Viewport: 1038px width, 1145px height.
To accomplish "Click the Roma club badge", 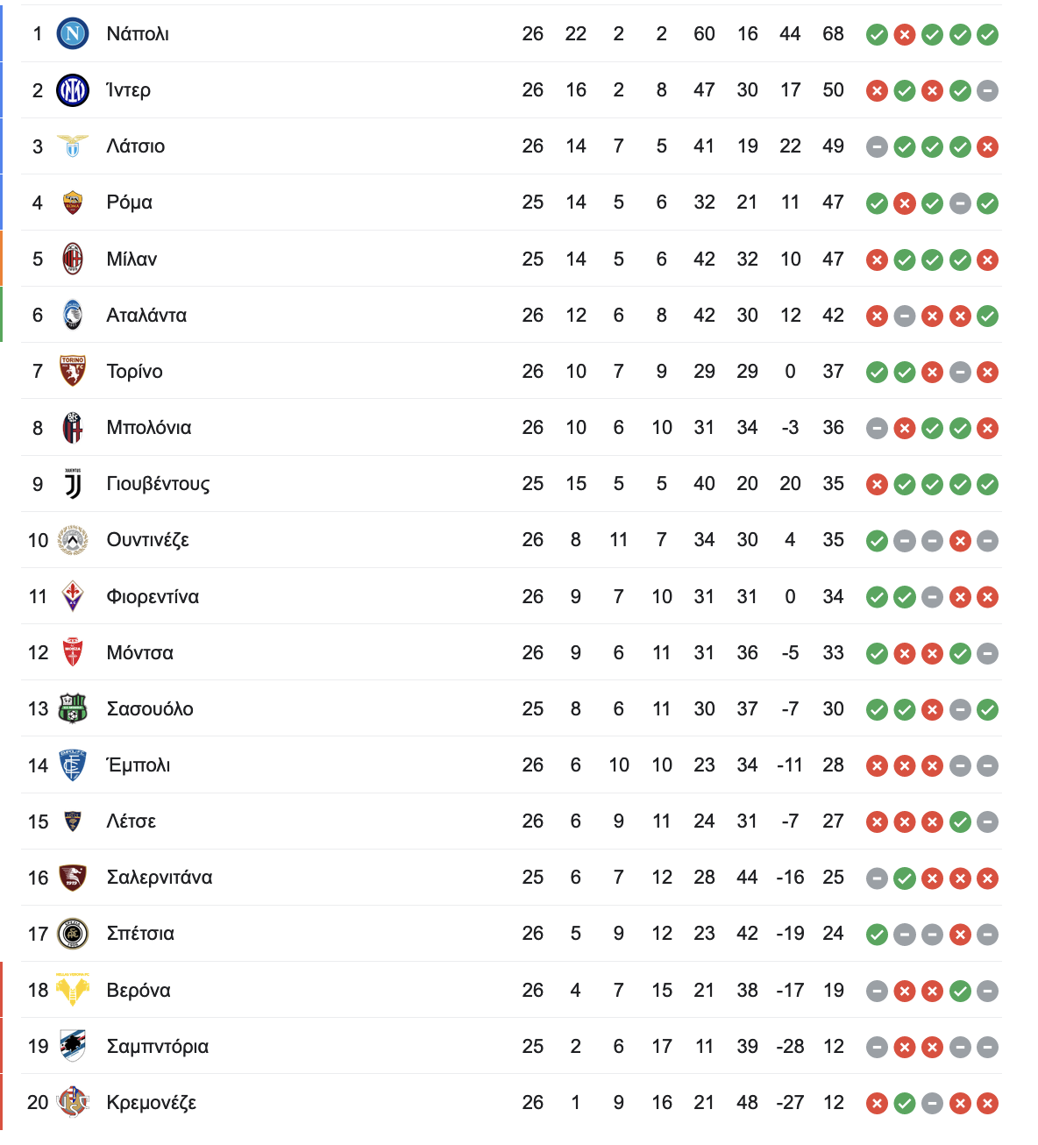I will tap(73, 203).
